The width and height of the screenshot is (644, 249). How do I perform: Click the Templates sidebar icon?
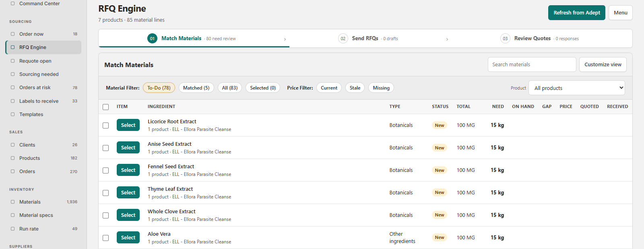coord(12,114)
